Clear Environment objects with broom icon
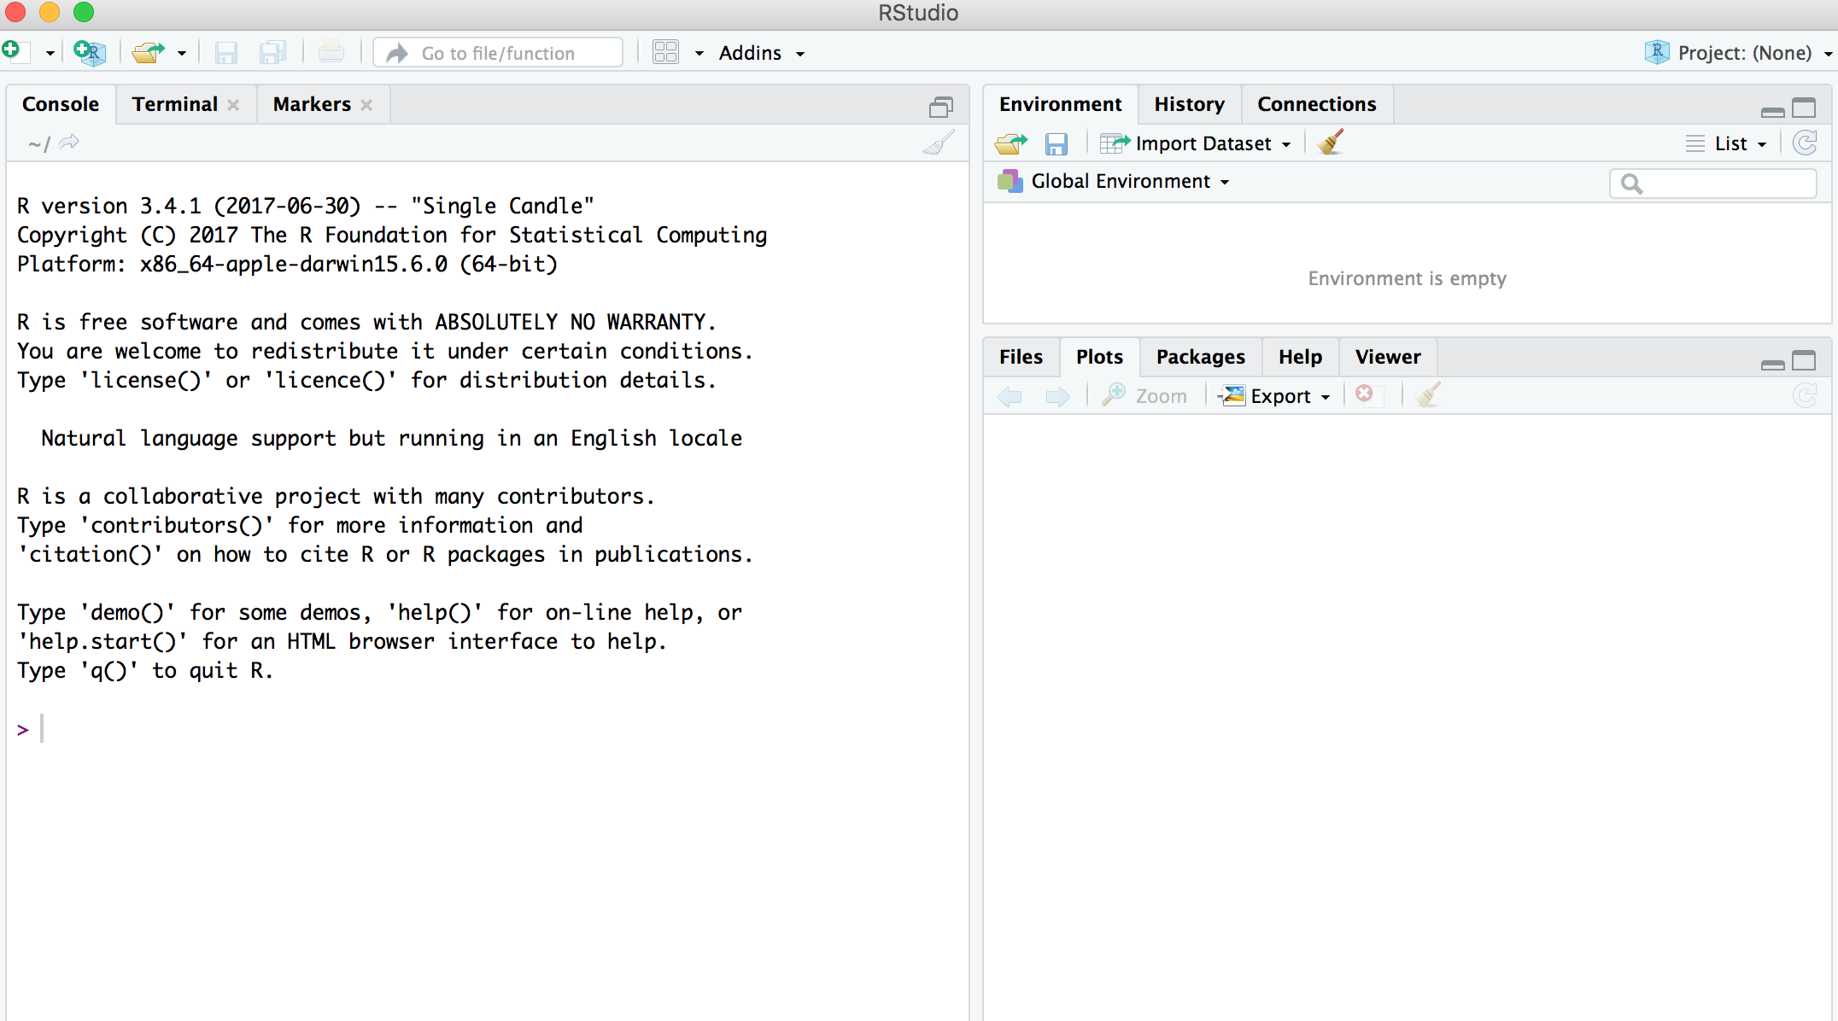1838x1021 pixels. point(1331,143)
